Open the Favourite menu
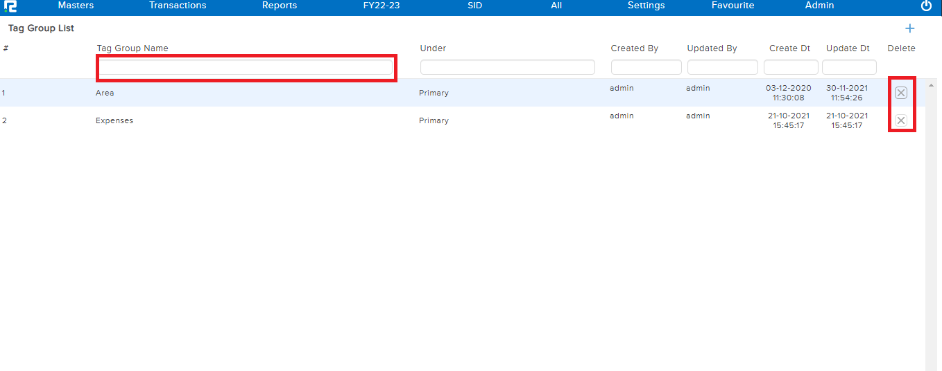The image size is (942, 371). click(733, 6)
